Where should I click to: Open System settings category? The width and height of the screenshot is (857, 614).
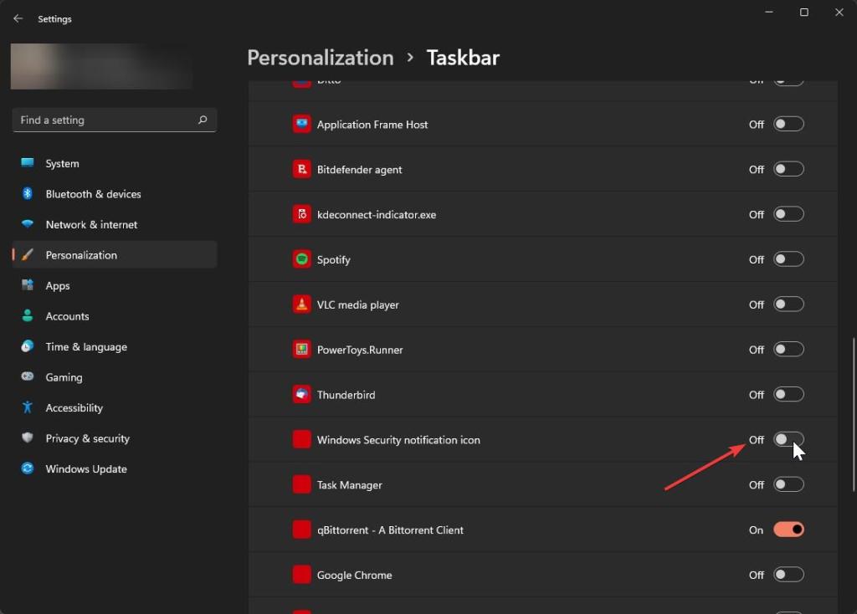[x=115, y=163]
